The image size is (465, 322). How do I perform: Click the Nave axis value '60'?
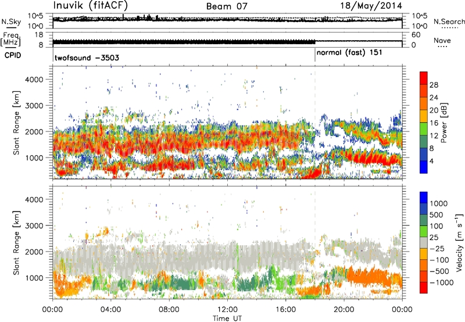pos(416,35)
